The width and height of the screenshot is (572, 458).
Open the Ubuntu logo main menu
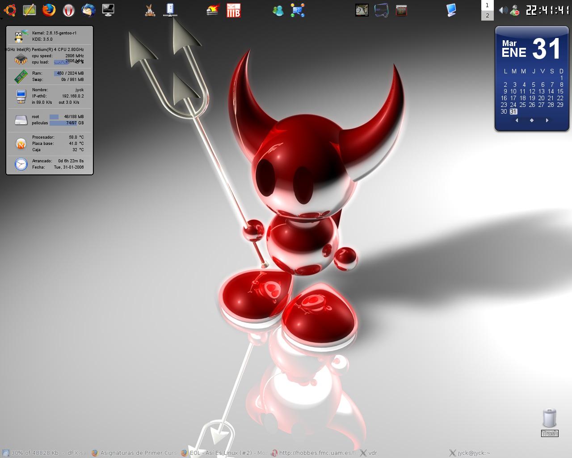10,10
